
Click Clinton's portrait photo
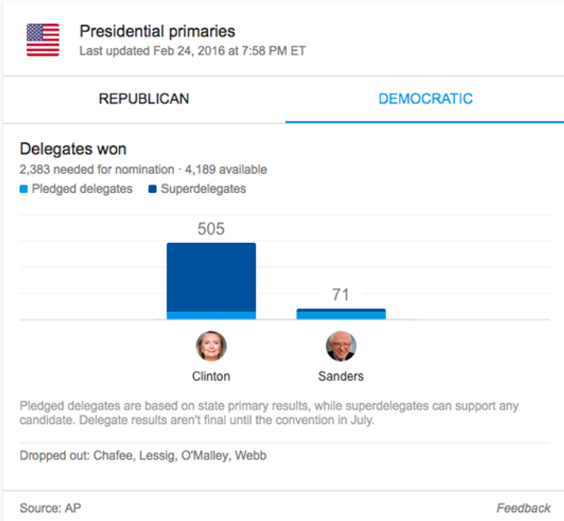point(211,346)
